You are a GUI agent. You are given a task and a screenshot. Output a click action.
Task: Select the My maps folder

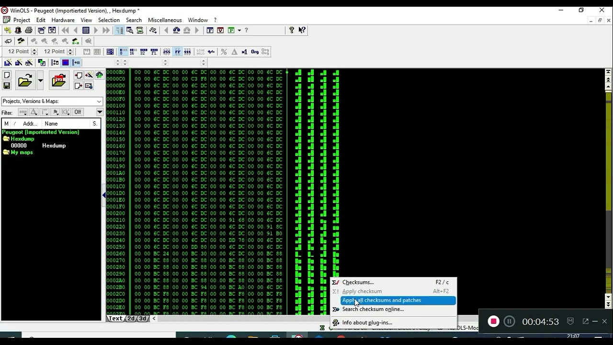coord(22,152)
